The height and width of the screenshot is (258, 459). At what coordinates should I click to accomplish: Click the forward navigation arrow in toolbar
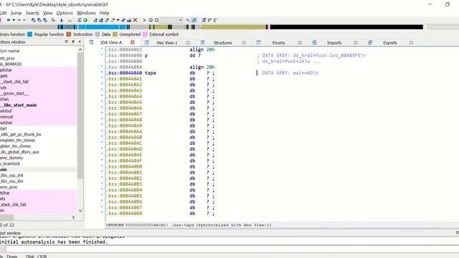point(19,20)
